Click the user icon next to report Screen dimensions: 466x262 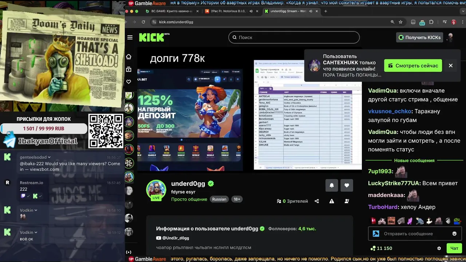347,201
